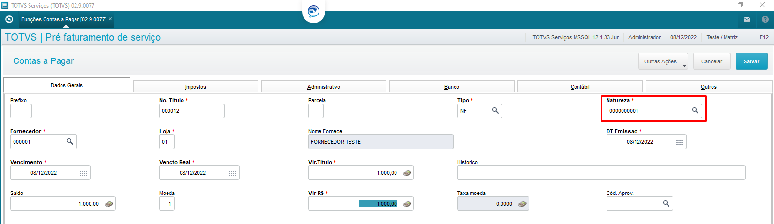Click the Moeda field
The image size is (774, 224).
167,204
